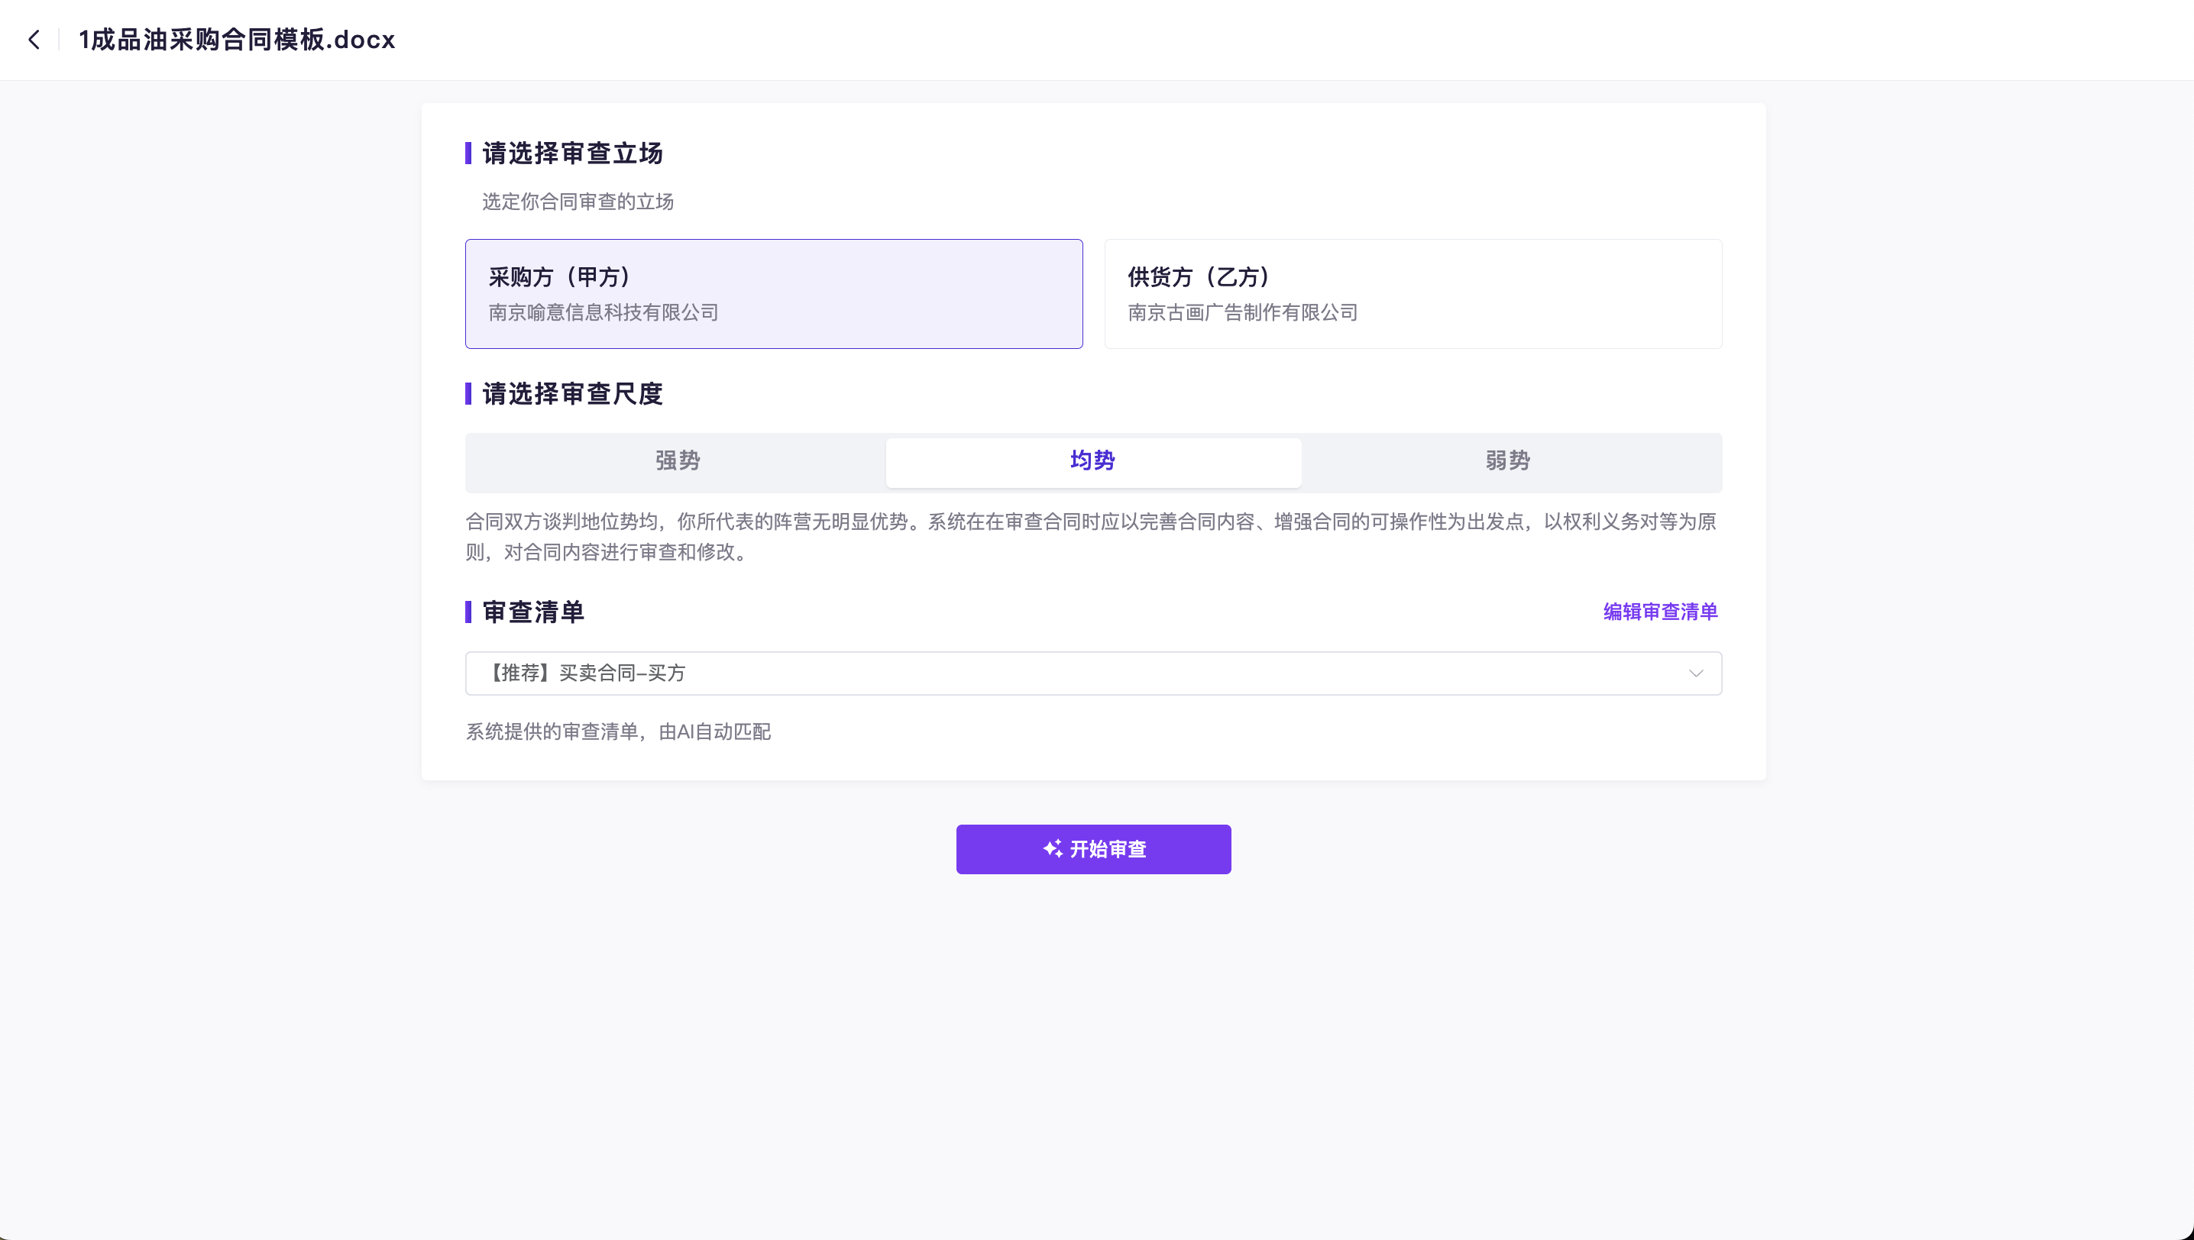The image size is (2194, 1240).
Task: Click company name 南京喻意信息科技有限公司
Action: [x=604, y=312]
